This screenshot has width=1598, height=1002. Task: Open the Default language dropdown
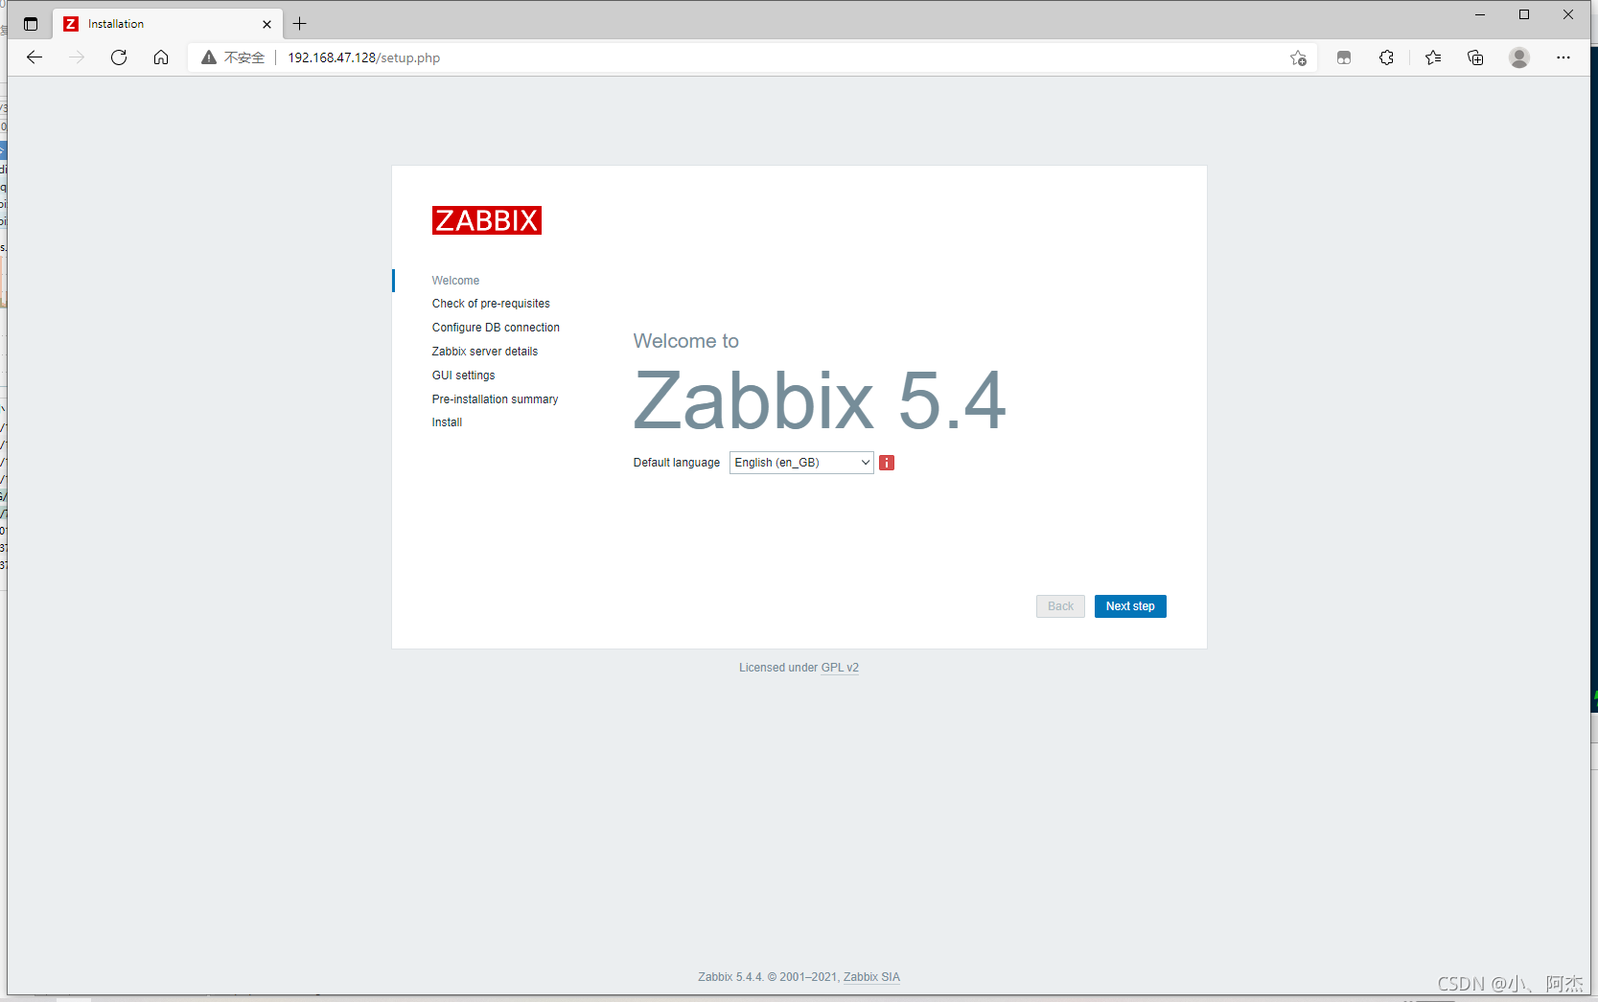tap(801, 463)
